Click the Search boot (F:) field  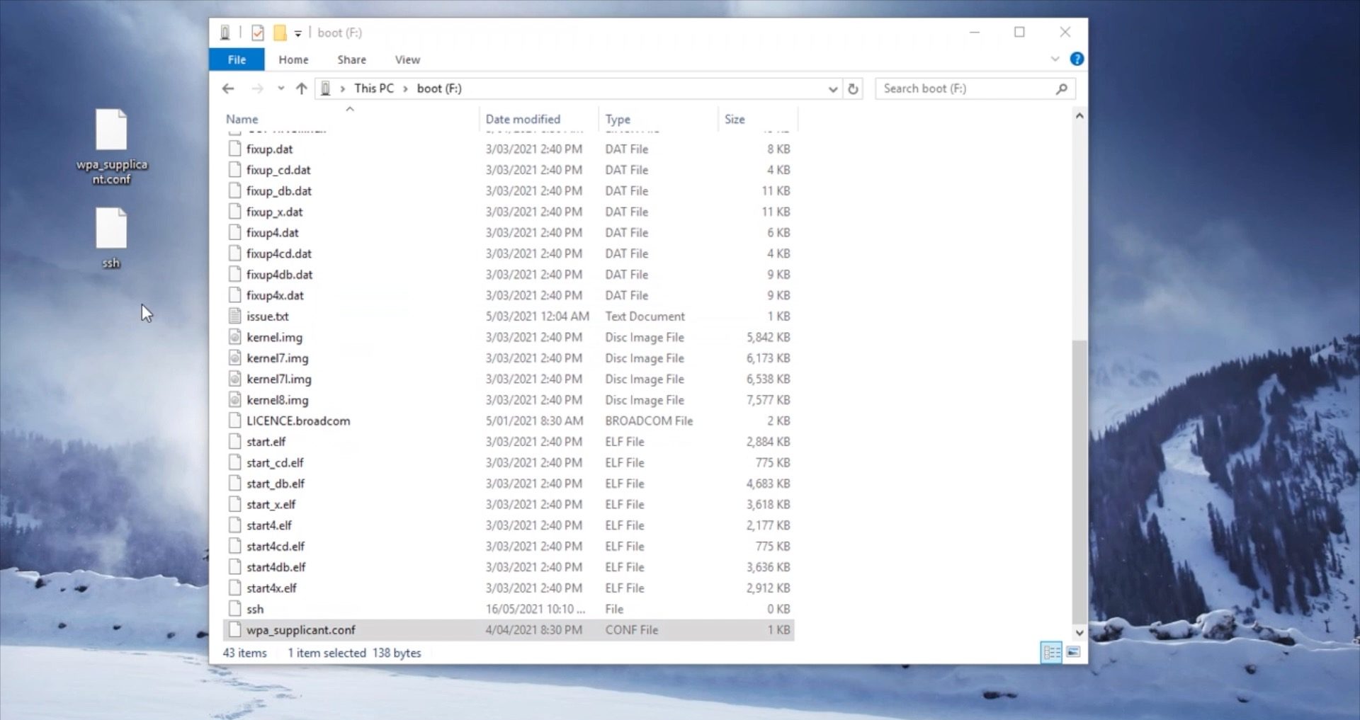click(x=967, y=88)
